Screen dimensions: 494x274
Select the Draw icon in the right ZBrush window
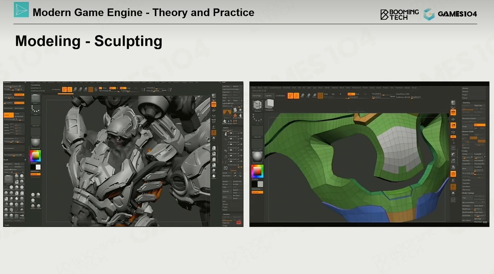[x=296, y=95]
